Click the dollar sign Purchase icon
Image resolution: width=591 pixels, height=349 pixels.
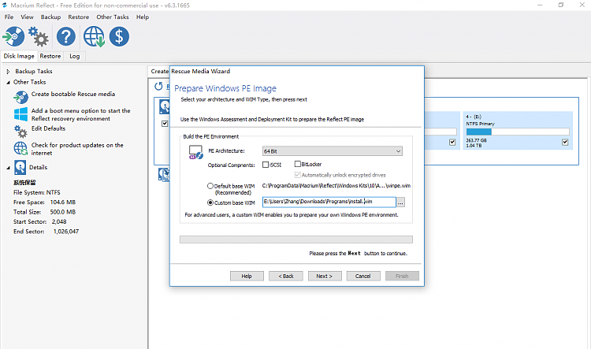119,36
